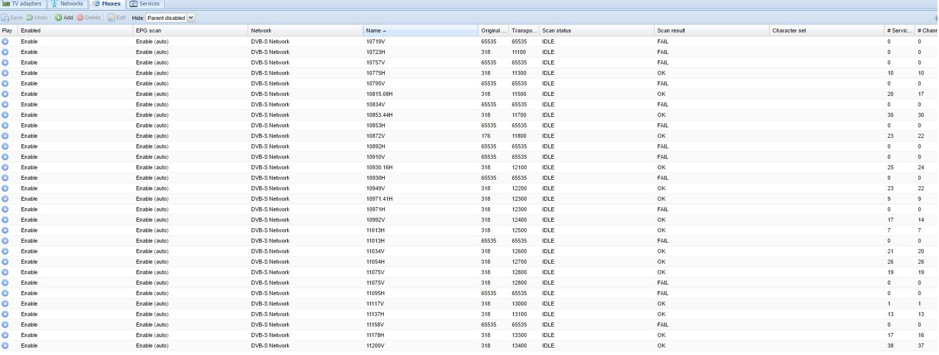
Task: Click play icon for mux 10949V
Action: coord(5,188)
